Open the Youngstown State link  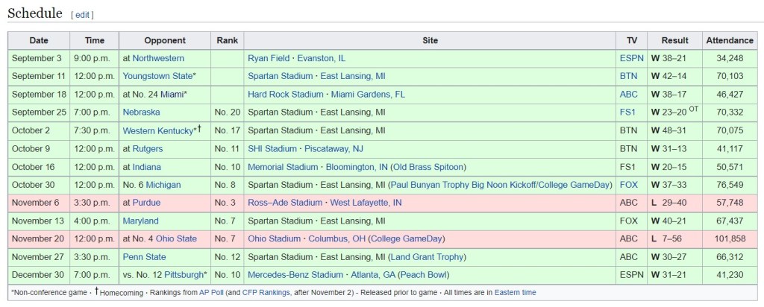click(157, 76)
